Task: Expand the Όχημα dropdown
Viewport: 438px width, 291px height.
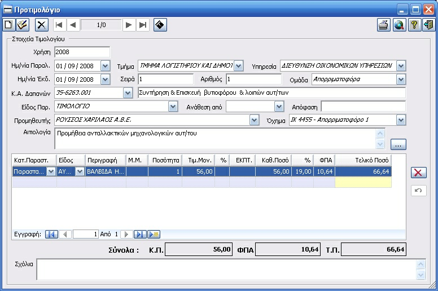Action: pyautogui.click(x=401, y=120)
